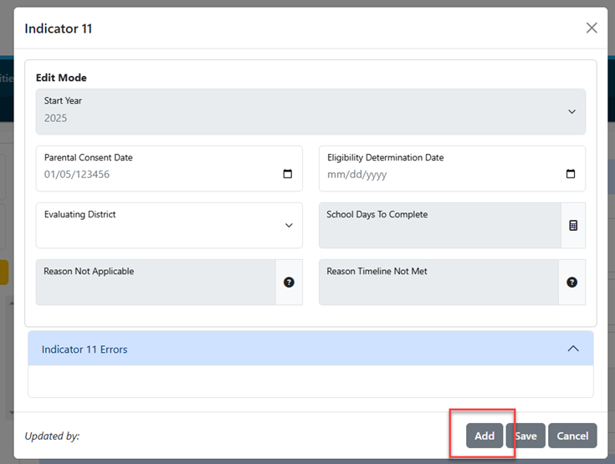615x464 pixels.
Task: Click the Cancel button
Action: [x=572, y=436]
